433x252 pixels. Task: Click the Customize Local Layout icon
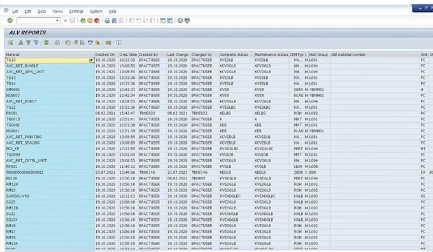click(x=187, y=20)
